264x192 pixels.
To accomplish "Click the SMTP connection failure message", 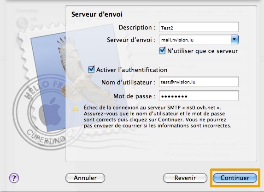I will tap(158, 117).
